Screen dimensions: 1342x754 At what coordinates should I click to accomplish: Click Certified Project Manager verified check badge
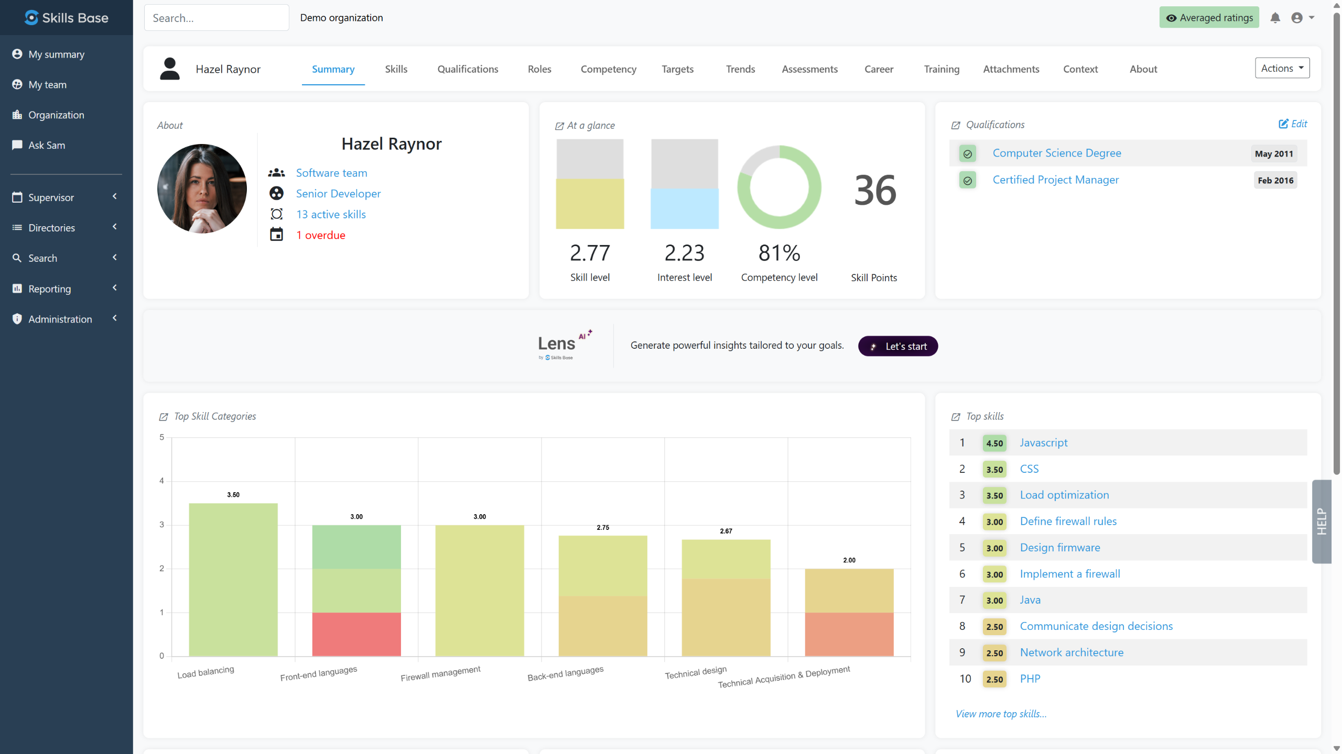point(968,180)
